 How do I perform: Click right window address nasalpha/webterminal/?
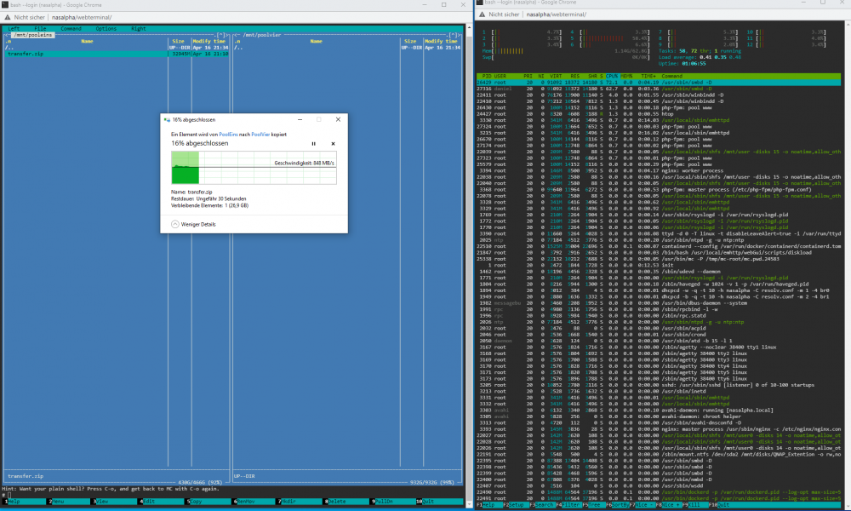[x=557, y=14]
